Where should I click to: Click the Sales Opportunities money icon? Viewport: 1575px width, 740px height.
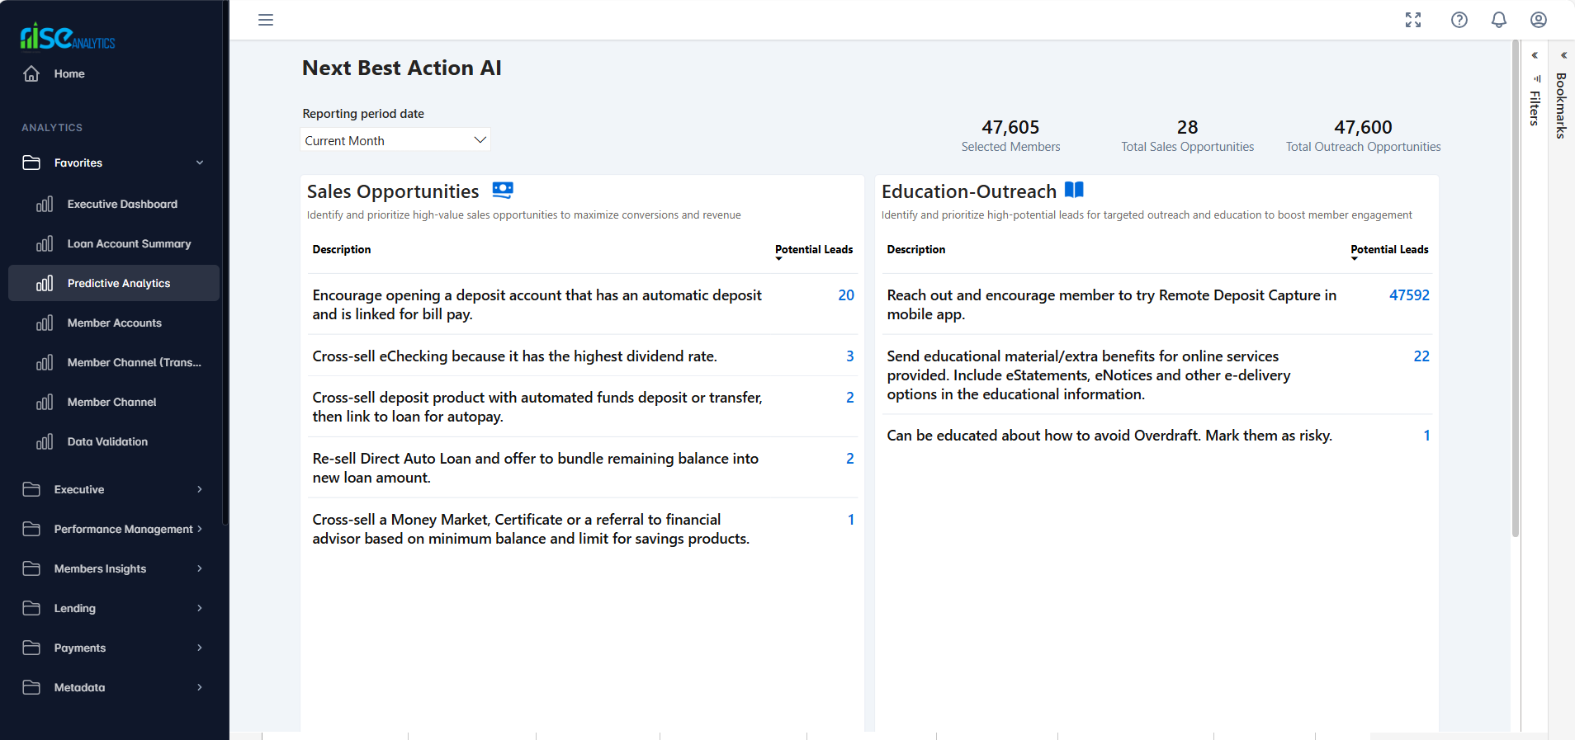pos(503,191)
